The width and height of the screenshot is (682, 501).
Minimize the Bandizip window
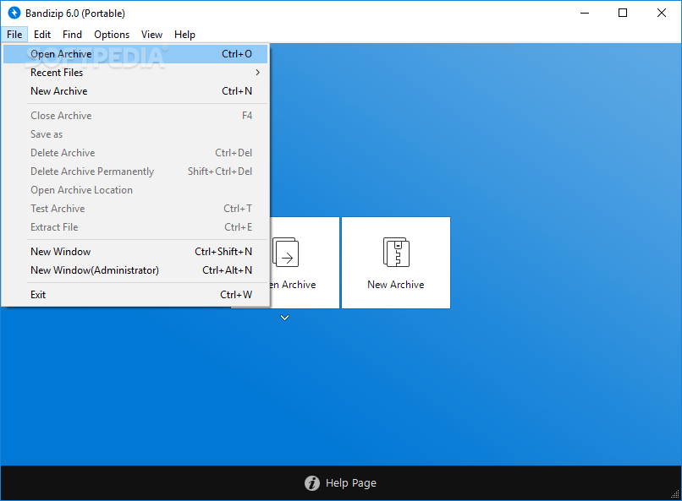coord(585,13)
